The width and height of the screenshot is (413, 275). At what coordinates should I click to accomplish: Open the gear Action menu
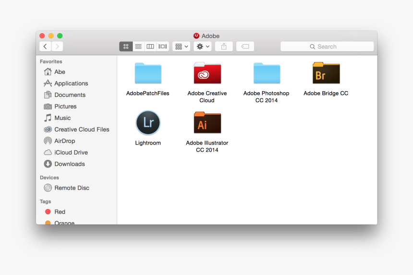coord(203,47)
